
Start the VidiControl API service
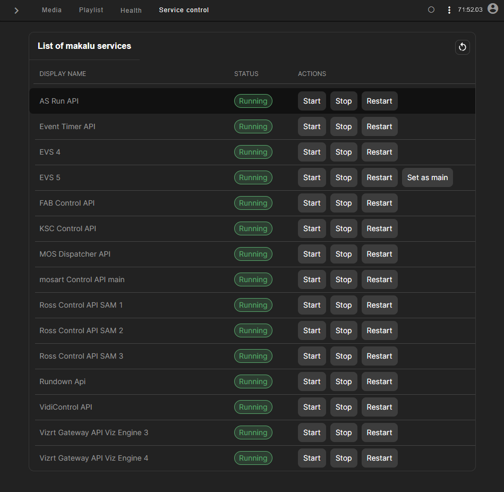[312, 407]
